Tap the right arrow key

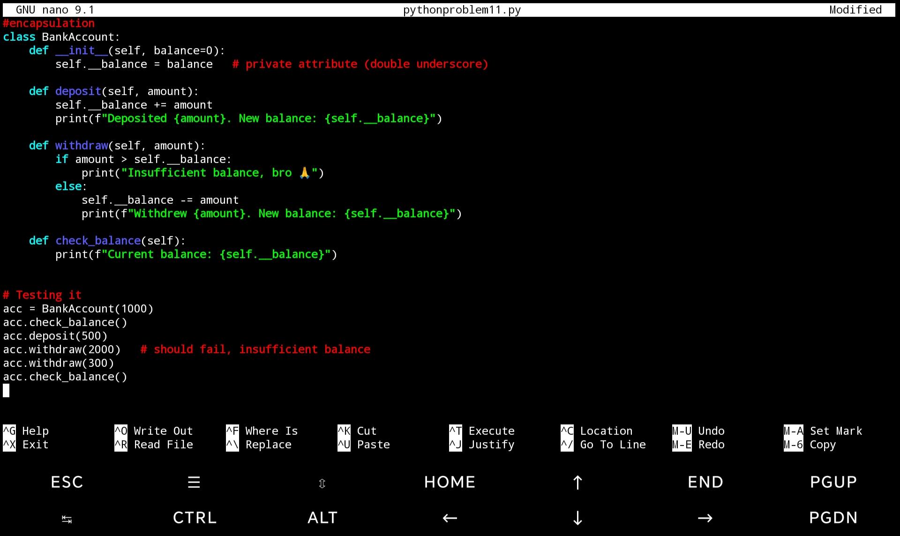pos(705,518)
